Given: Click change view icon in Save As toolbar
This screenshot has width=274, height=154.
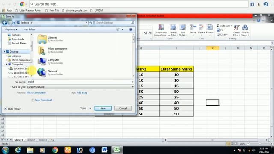Looking at the screenshot, I should pos(118,30).
